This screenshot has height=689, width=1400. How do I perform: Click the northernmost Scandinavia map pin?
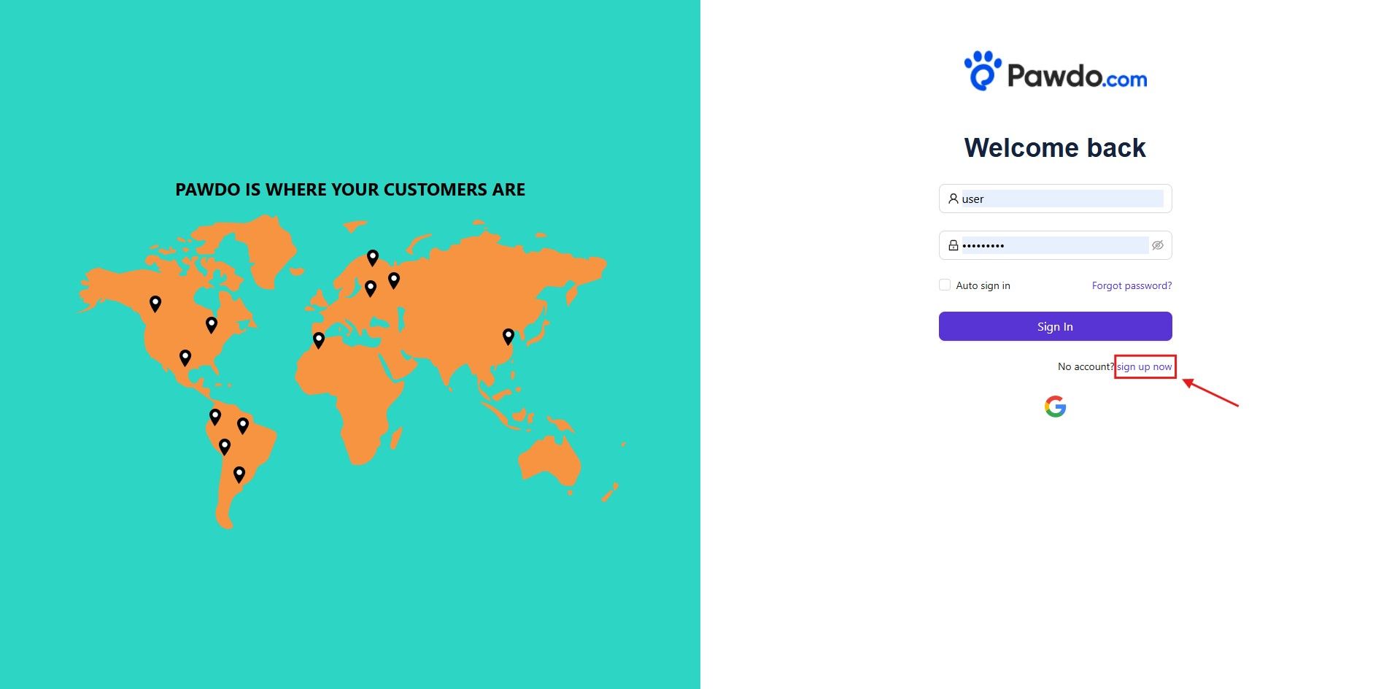coord(373,257)
